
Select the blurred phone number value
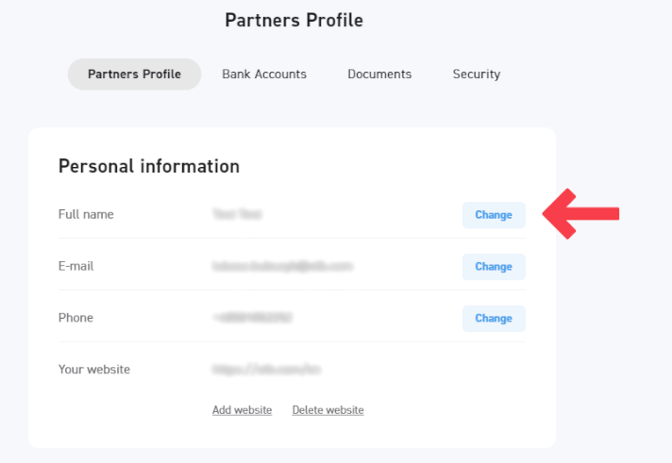pyautogui.click(x=252, y=319)
